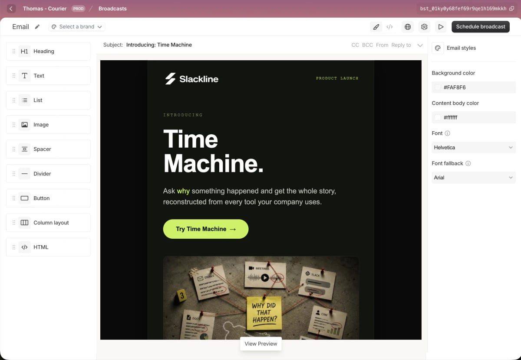This screenshot has width=521, height=360.
Task: Click the play test send icon
Action: [x=441, y=27]
